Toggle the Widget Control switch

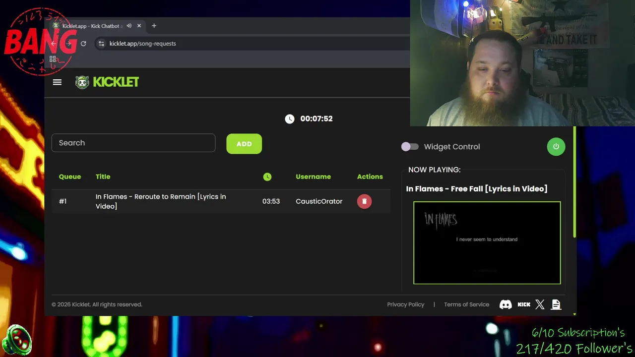click(410, 147)
